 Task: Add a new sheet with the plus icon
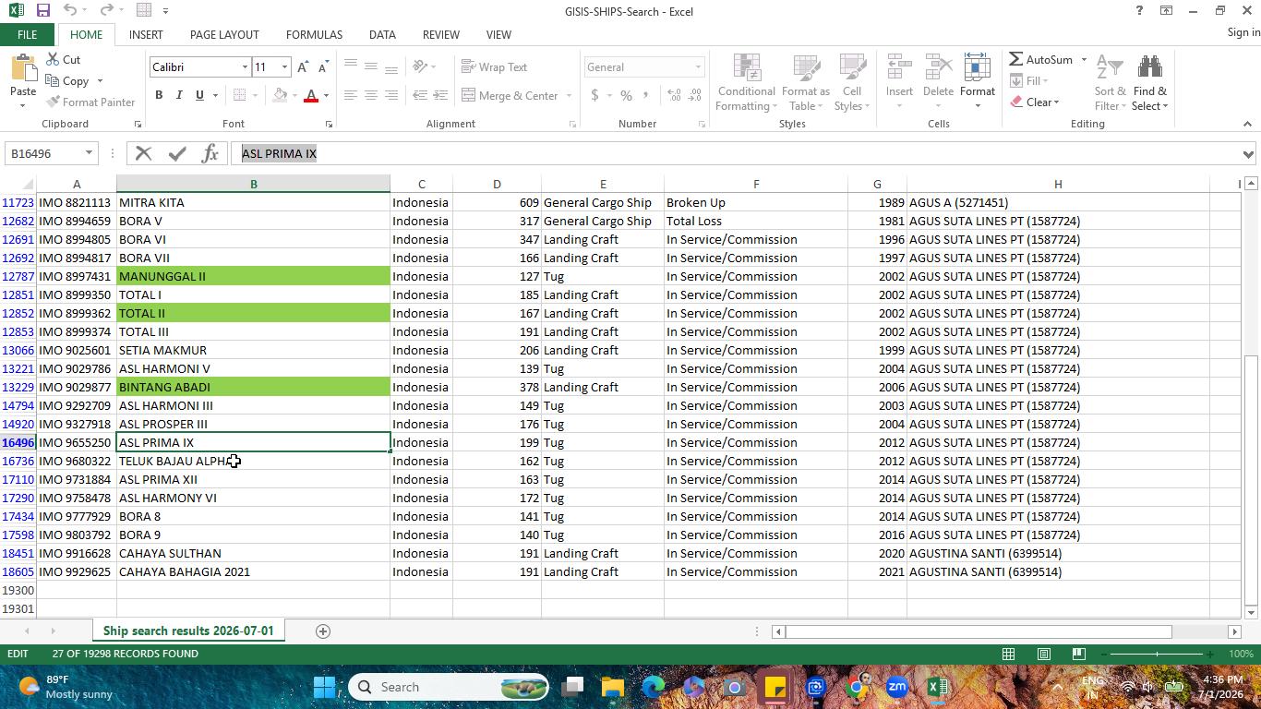[x=323, y=631]
